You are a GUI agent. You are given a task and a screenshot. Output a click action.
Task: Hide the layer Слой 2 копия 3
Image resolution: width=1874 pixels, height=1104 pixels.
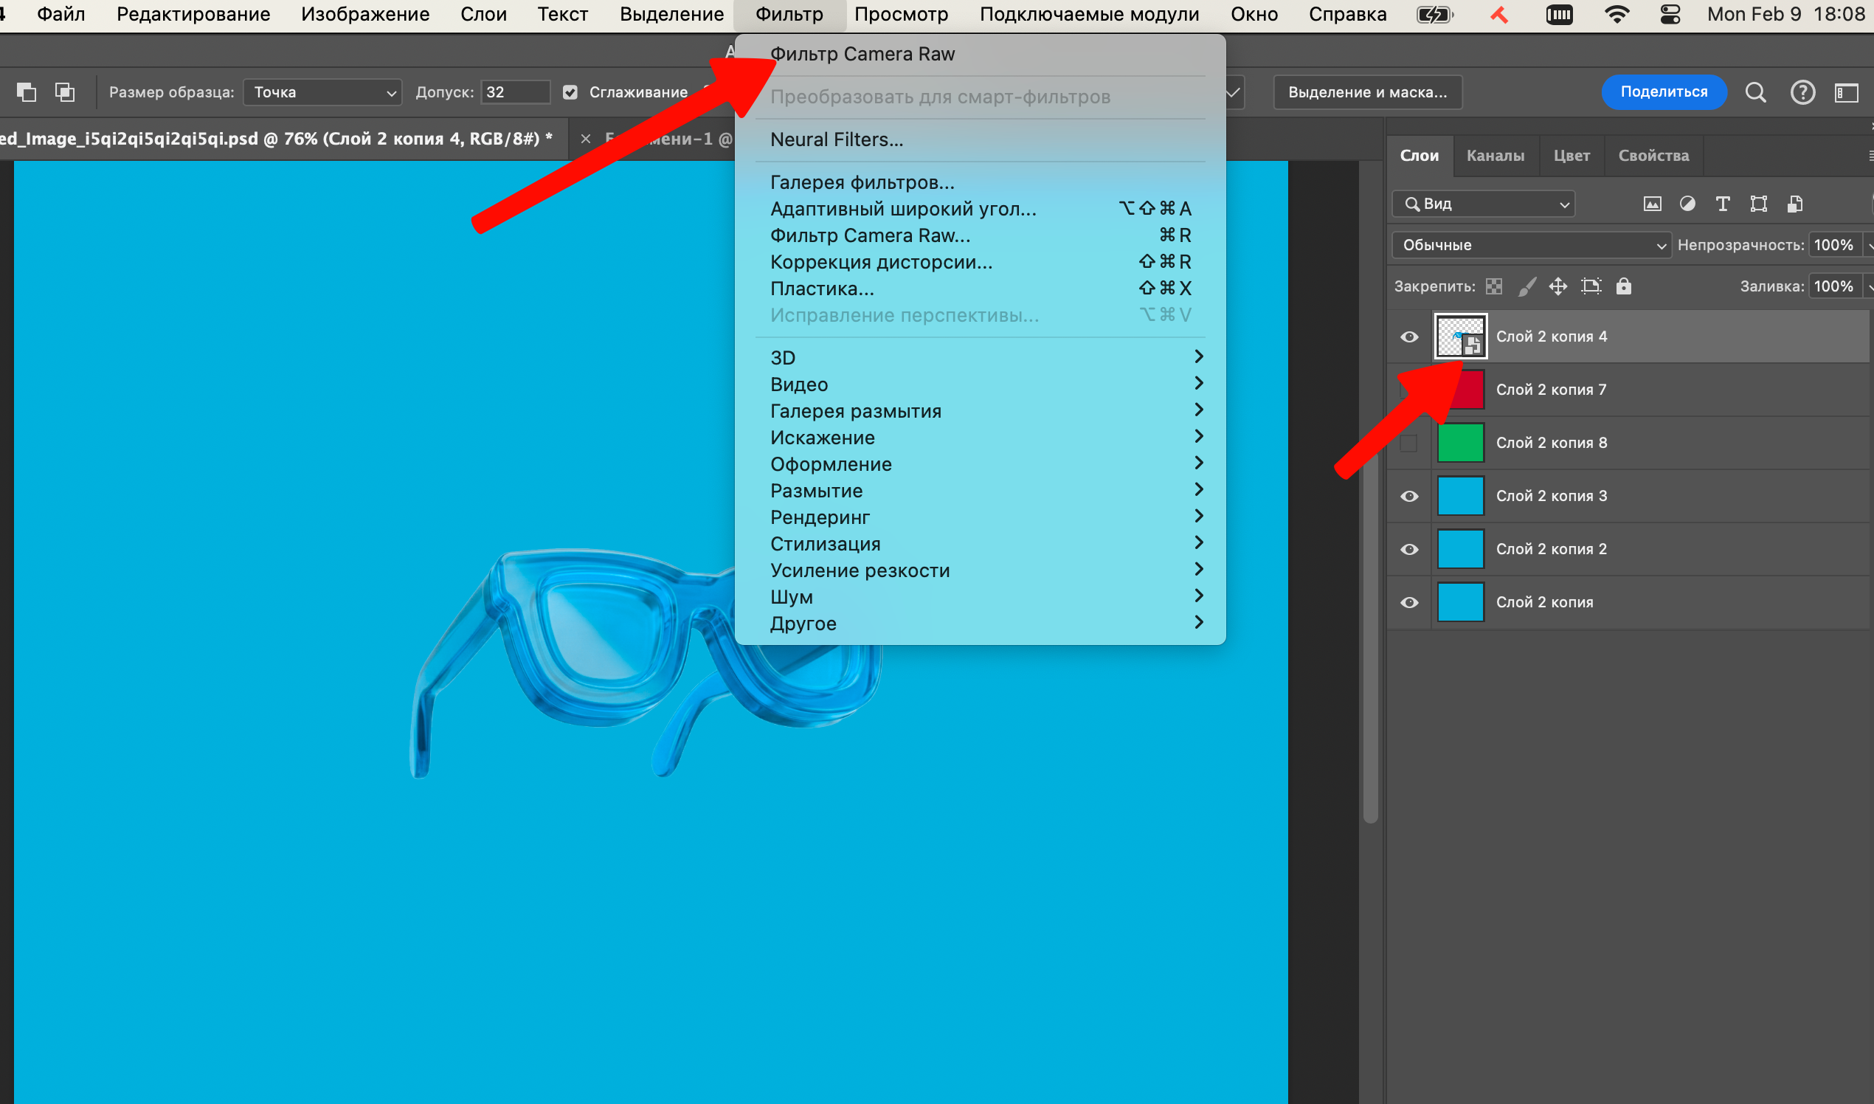[x=1410, y=495]
